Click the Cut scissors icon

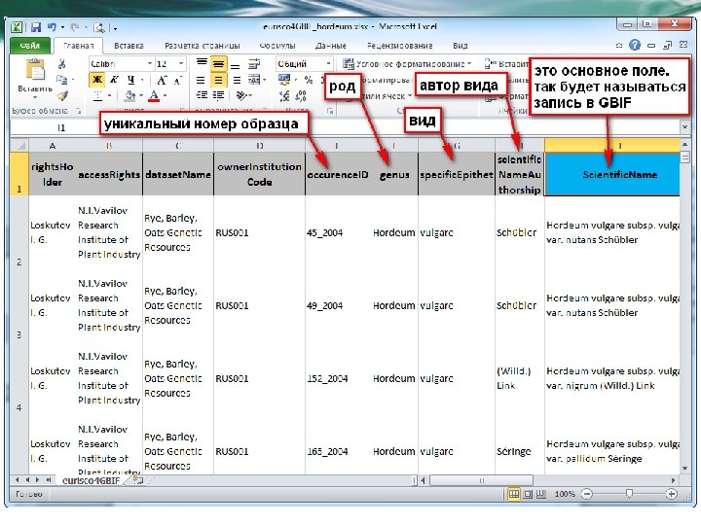[62, 64]
